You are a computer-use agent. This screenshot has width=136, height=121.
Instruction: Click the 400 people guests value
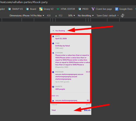pyautogui.click(x=60, y=89)
